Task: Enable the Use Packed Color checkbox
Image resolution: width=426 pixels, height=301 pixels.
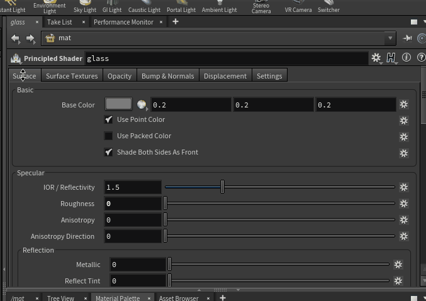Action: tap(109, 136)
